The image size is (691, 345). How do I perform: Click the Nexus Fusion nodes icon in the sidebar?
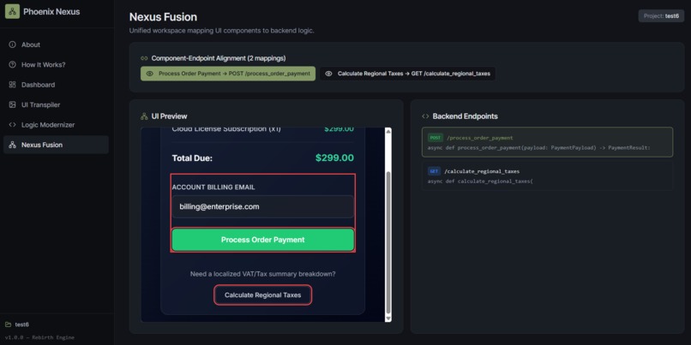(x=12, y=145)
